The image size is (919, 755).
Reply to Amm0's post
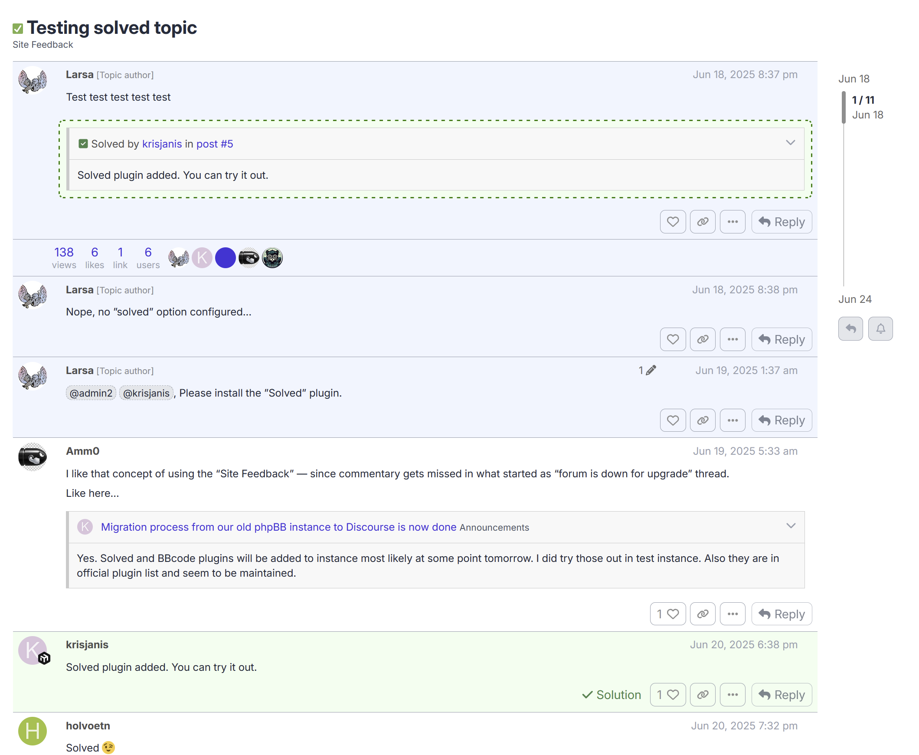tap(781, 614)
